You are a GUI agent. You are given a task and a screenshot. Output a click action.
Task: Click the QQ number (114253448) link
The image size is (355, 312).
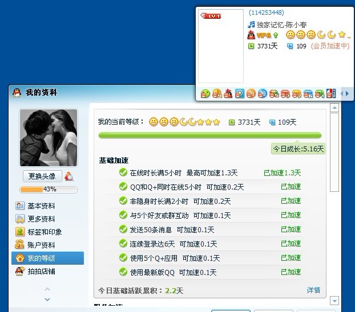coord(266,13)
